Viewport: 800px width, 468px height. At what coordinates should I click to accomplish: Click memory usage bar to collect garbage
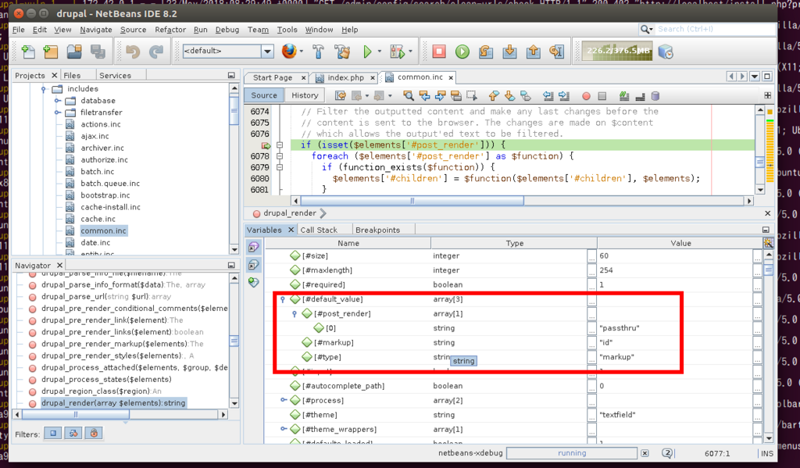coord(618,51)
